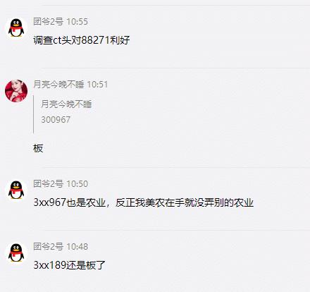Open the red-dressed woman avatar of 月亮今晚不睡
The image size is (310, 292).
(x=16, y=91)
